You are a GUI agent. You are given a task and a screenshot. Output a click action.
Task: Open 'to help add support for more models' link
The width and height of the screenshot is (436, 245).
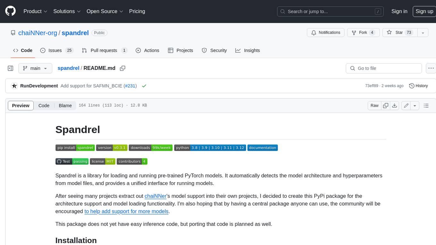(126, 211)
